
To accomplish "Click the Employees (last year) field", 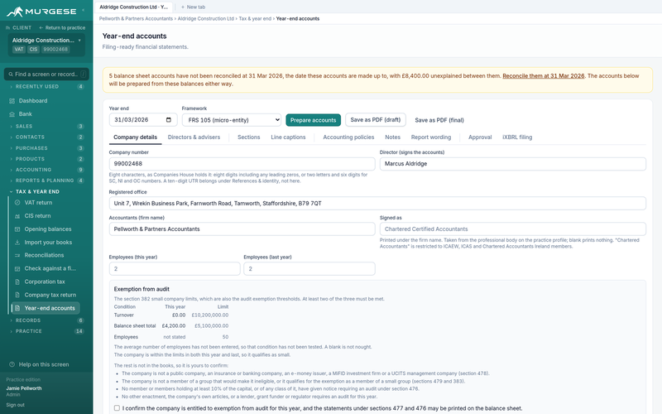I will [x=309, y=268].
